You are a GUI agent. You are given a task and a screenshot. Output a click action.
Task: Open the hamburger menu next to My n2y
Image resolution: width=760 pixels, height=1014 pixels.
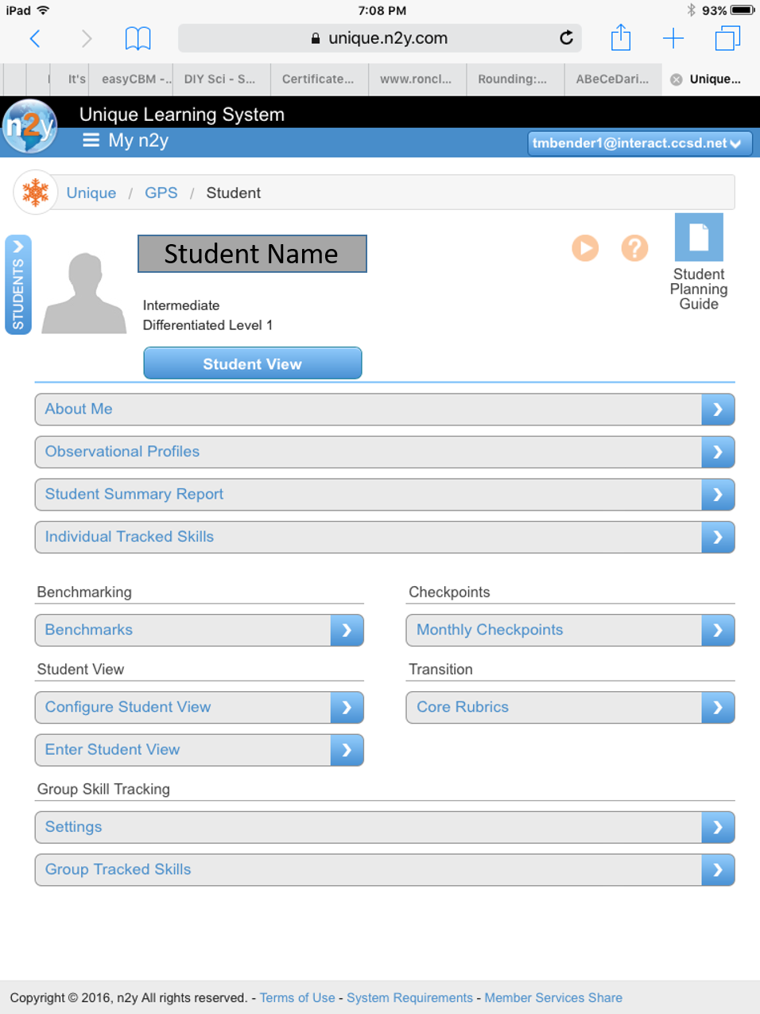coord(92,139)
